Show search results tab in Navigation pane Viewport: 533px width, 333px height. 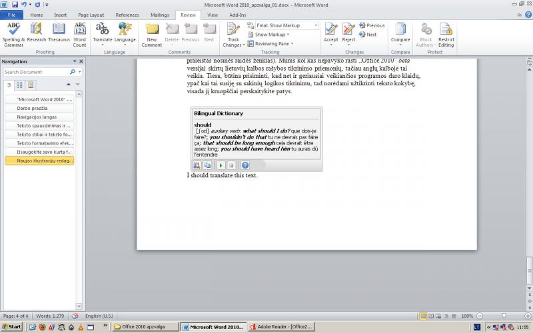coord(31,85)
